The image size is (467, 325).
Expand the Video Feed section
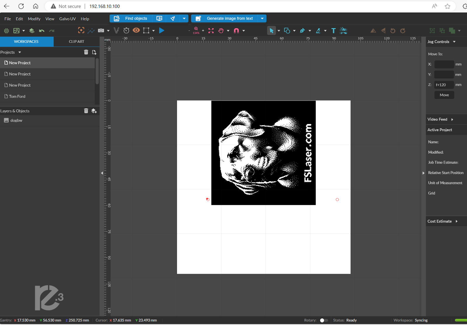click(x=440, y=119)
